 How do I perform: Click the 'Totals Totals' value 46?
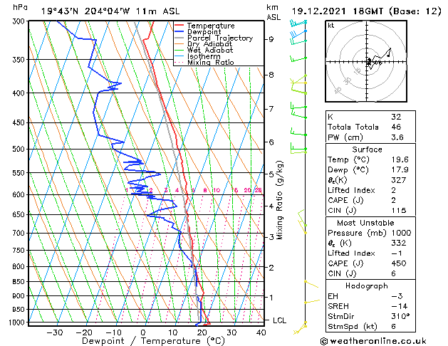tap(396, 127)
